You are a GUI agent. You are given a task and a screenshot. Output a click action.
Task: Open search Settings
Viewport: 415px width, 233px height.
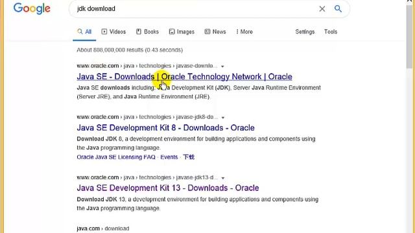[x=305, y=32]
